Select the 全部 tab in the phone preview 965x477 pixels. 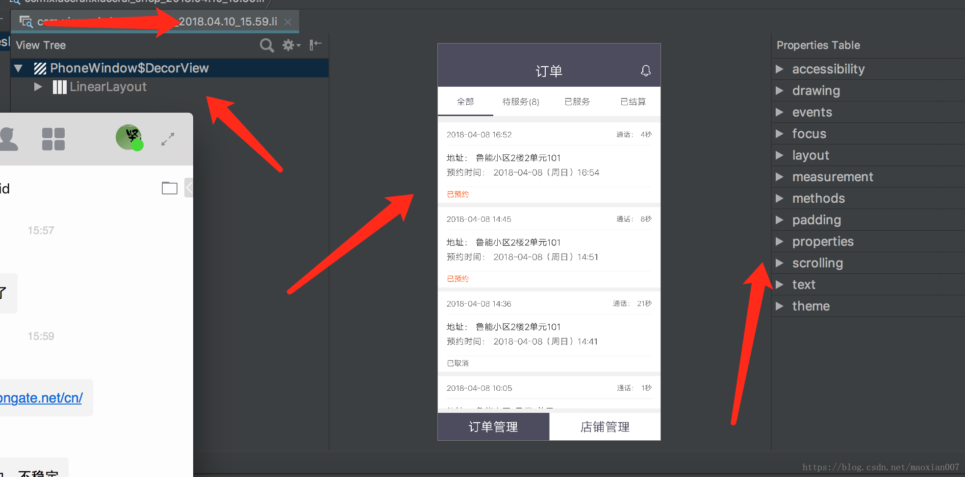click(x=465, y=102)
